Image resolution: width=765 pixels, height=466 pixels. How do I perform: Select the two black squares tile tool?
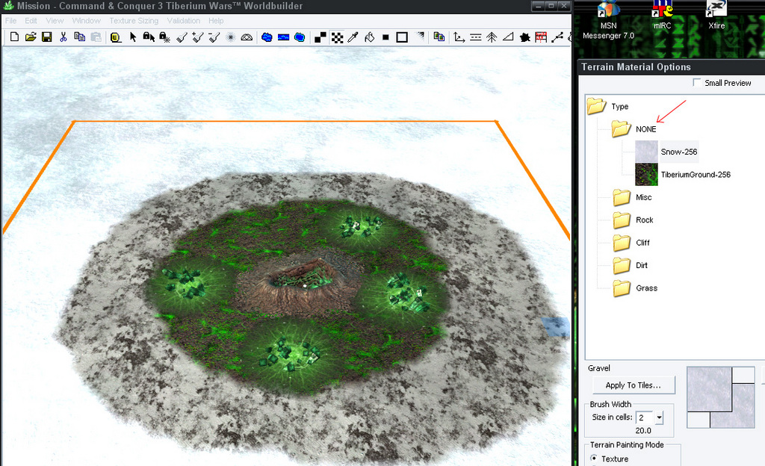point(320,37)
